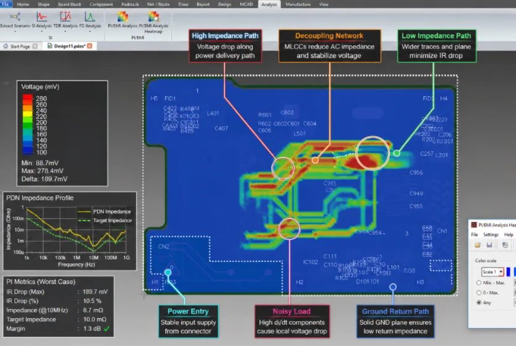Open the Report ribbon tab

203,4
